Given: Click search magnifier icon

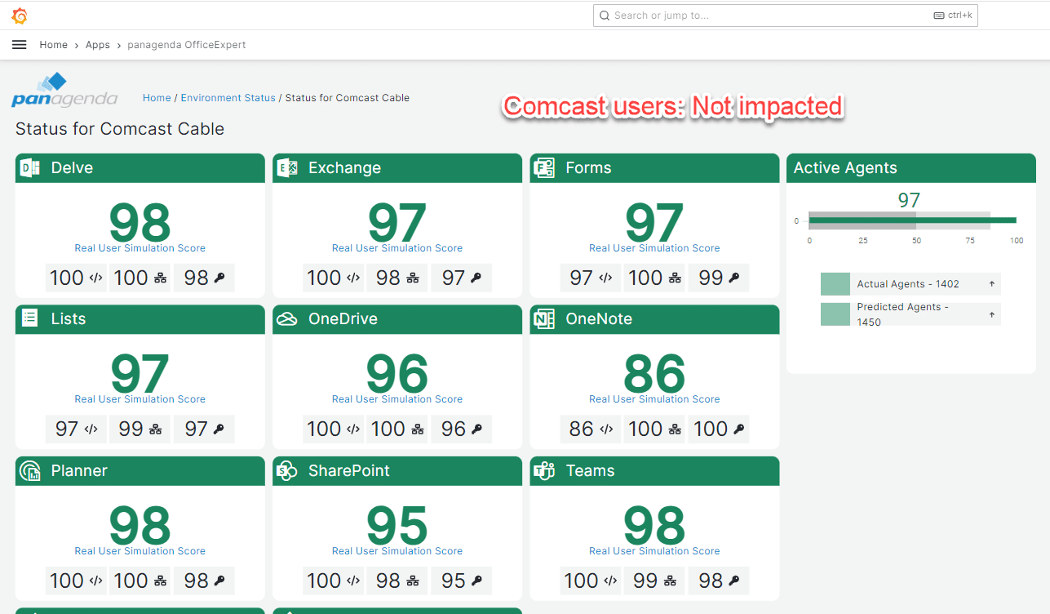Looking at the screenshot, I should [x=605, y=16].
